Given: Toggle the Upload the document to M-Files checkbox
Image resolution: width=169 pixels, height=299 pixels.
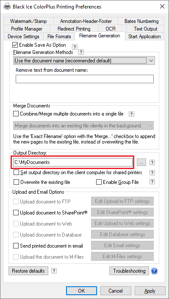Looking at the screenshot, I should pyautogui.click(x=16, y=257).
